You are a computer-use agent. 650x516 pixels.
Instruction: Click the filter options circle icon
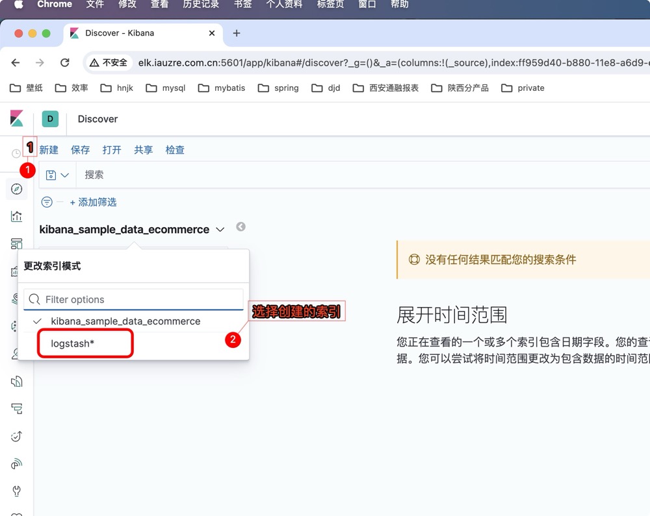coord(47,203)
